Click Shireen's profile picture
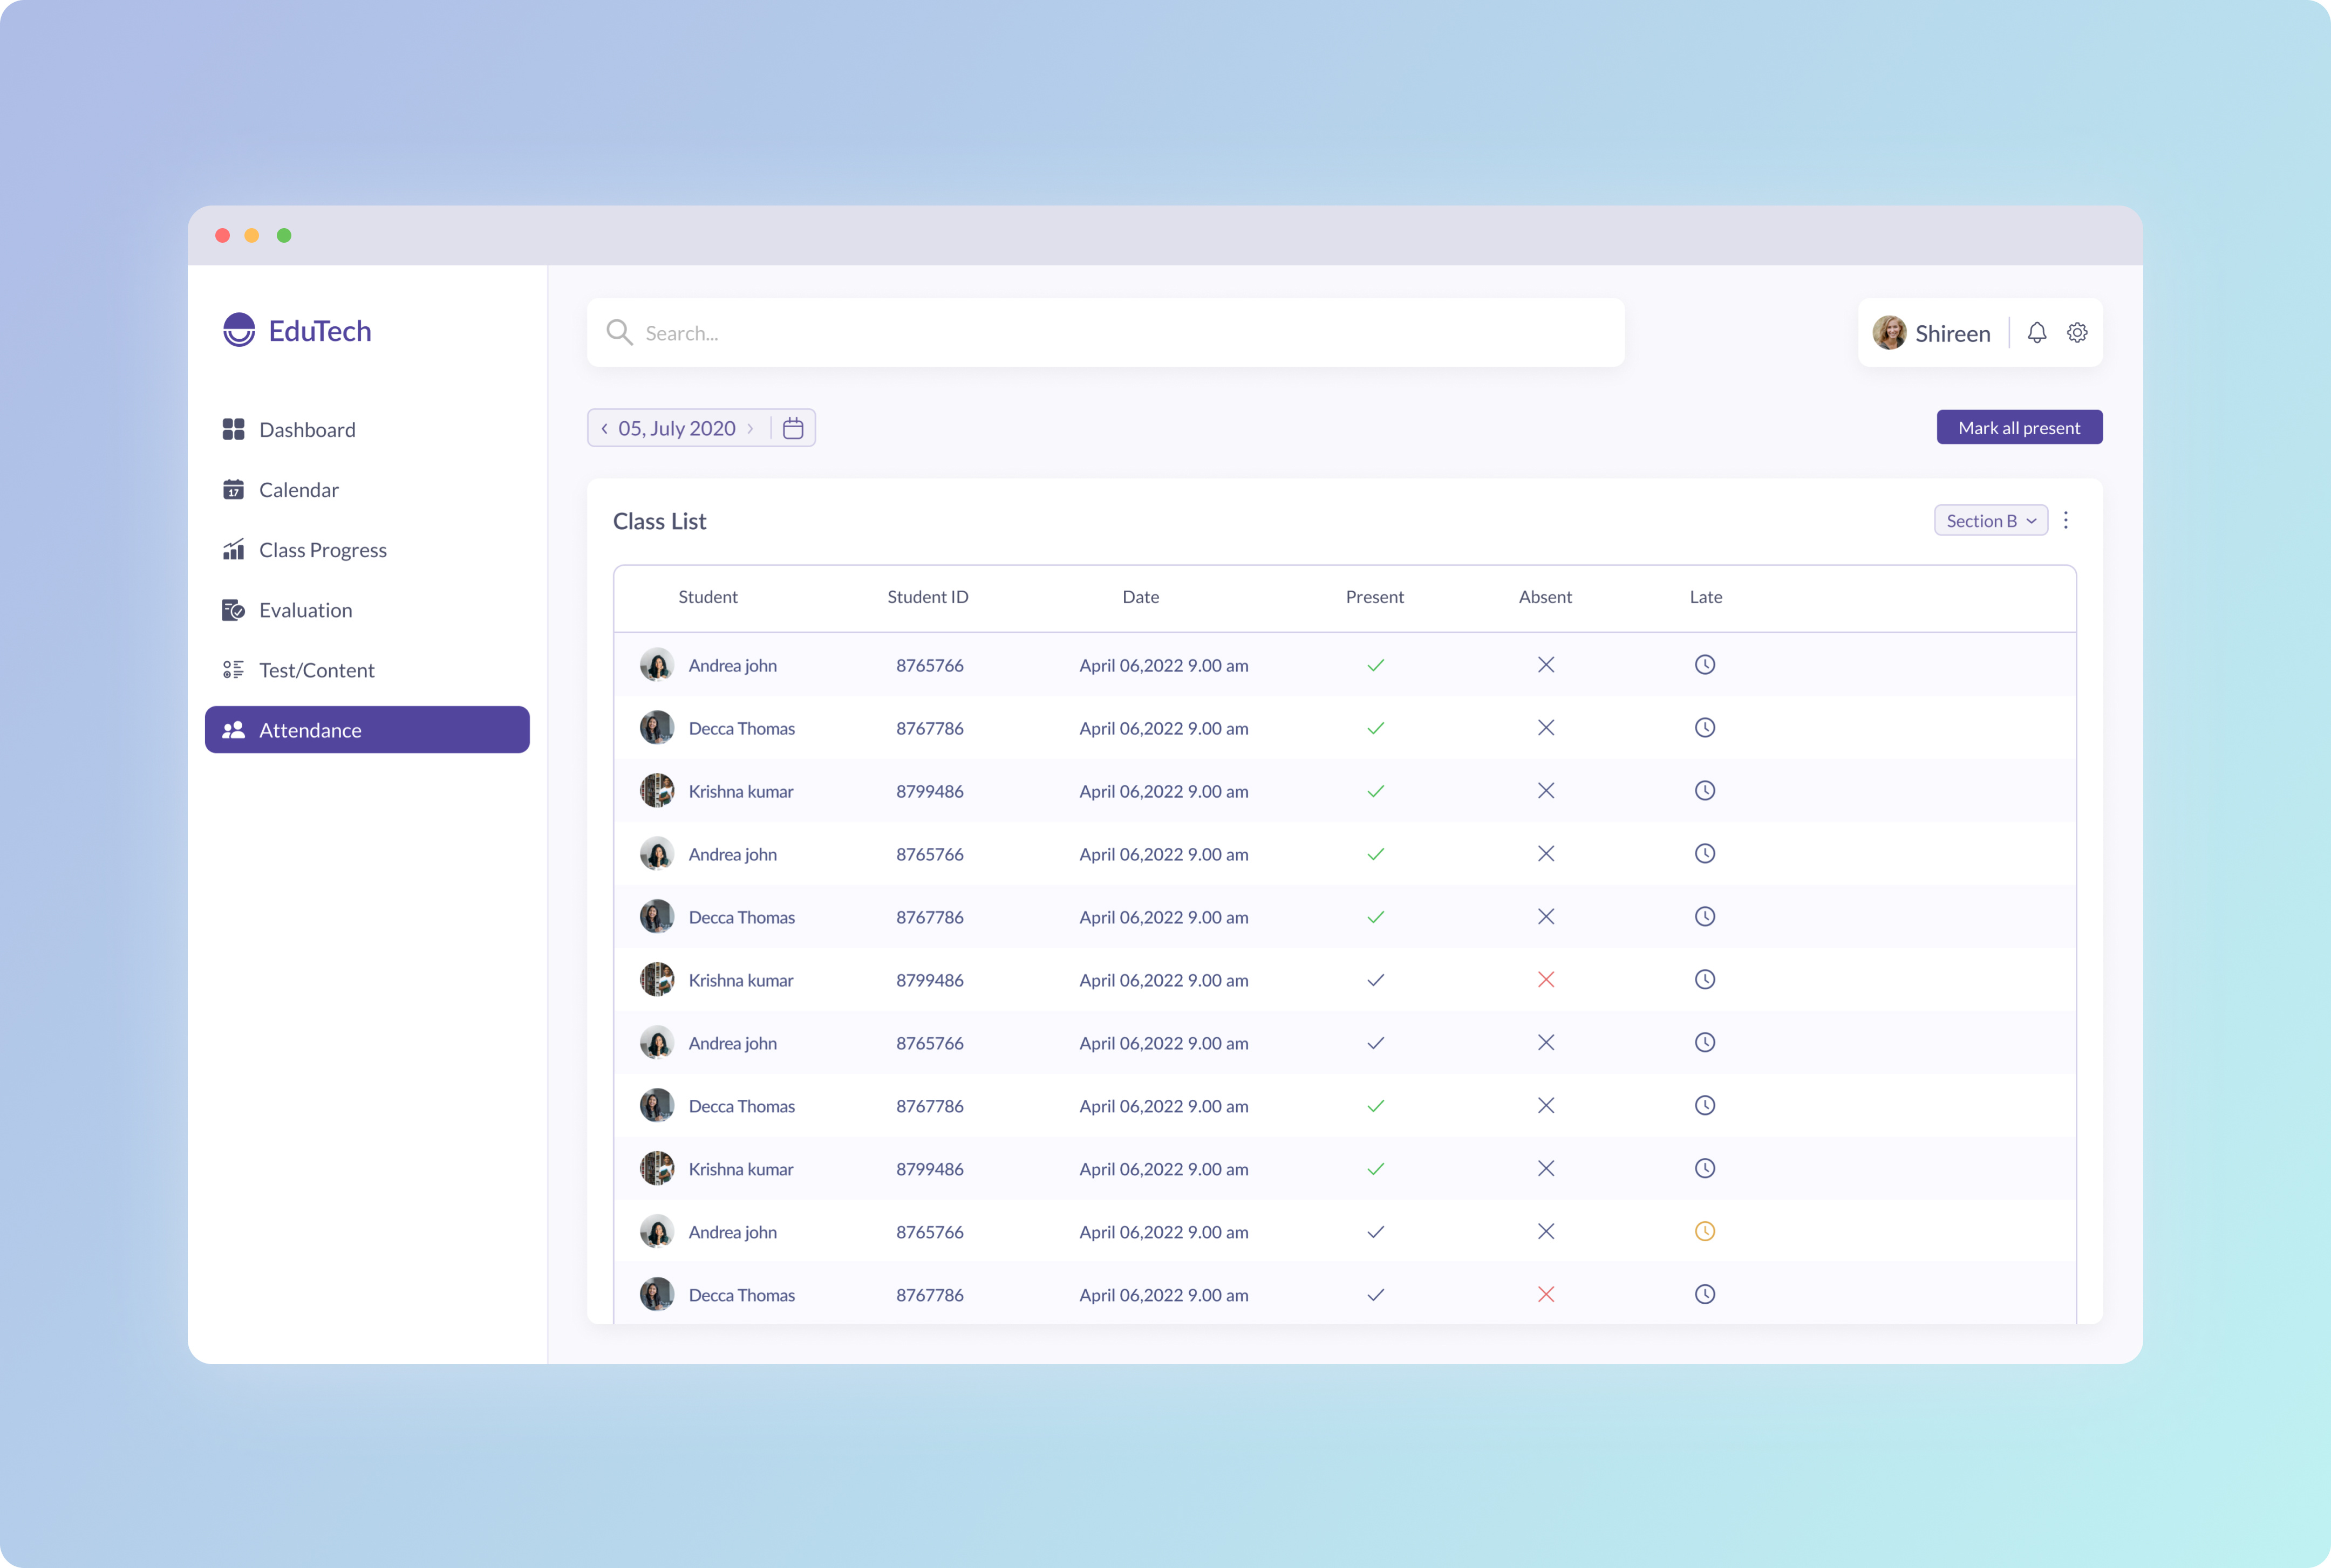This screenshot has height=1568, width=2331. 1891,332
